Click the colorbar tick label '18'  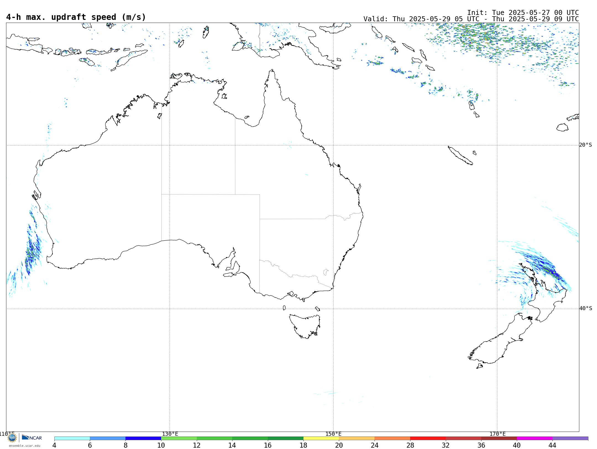(303, 445)
